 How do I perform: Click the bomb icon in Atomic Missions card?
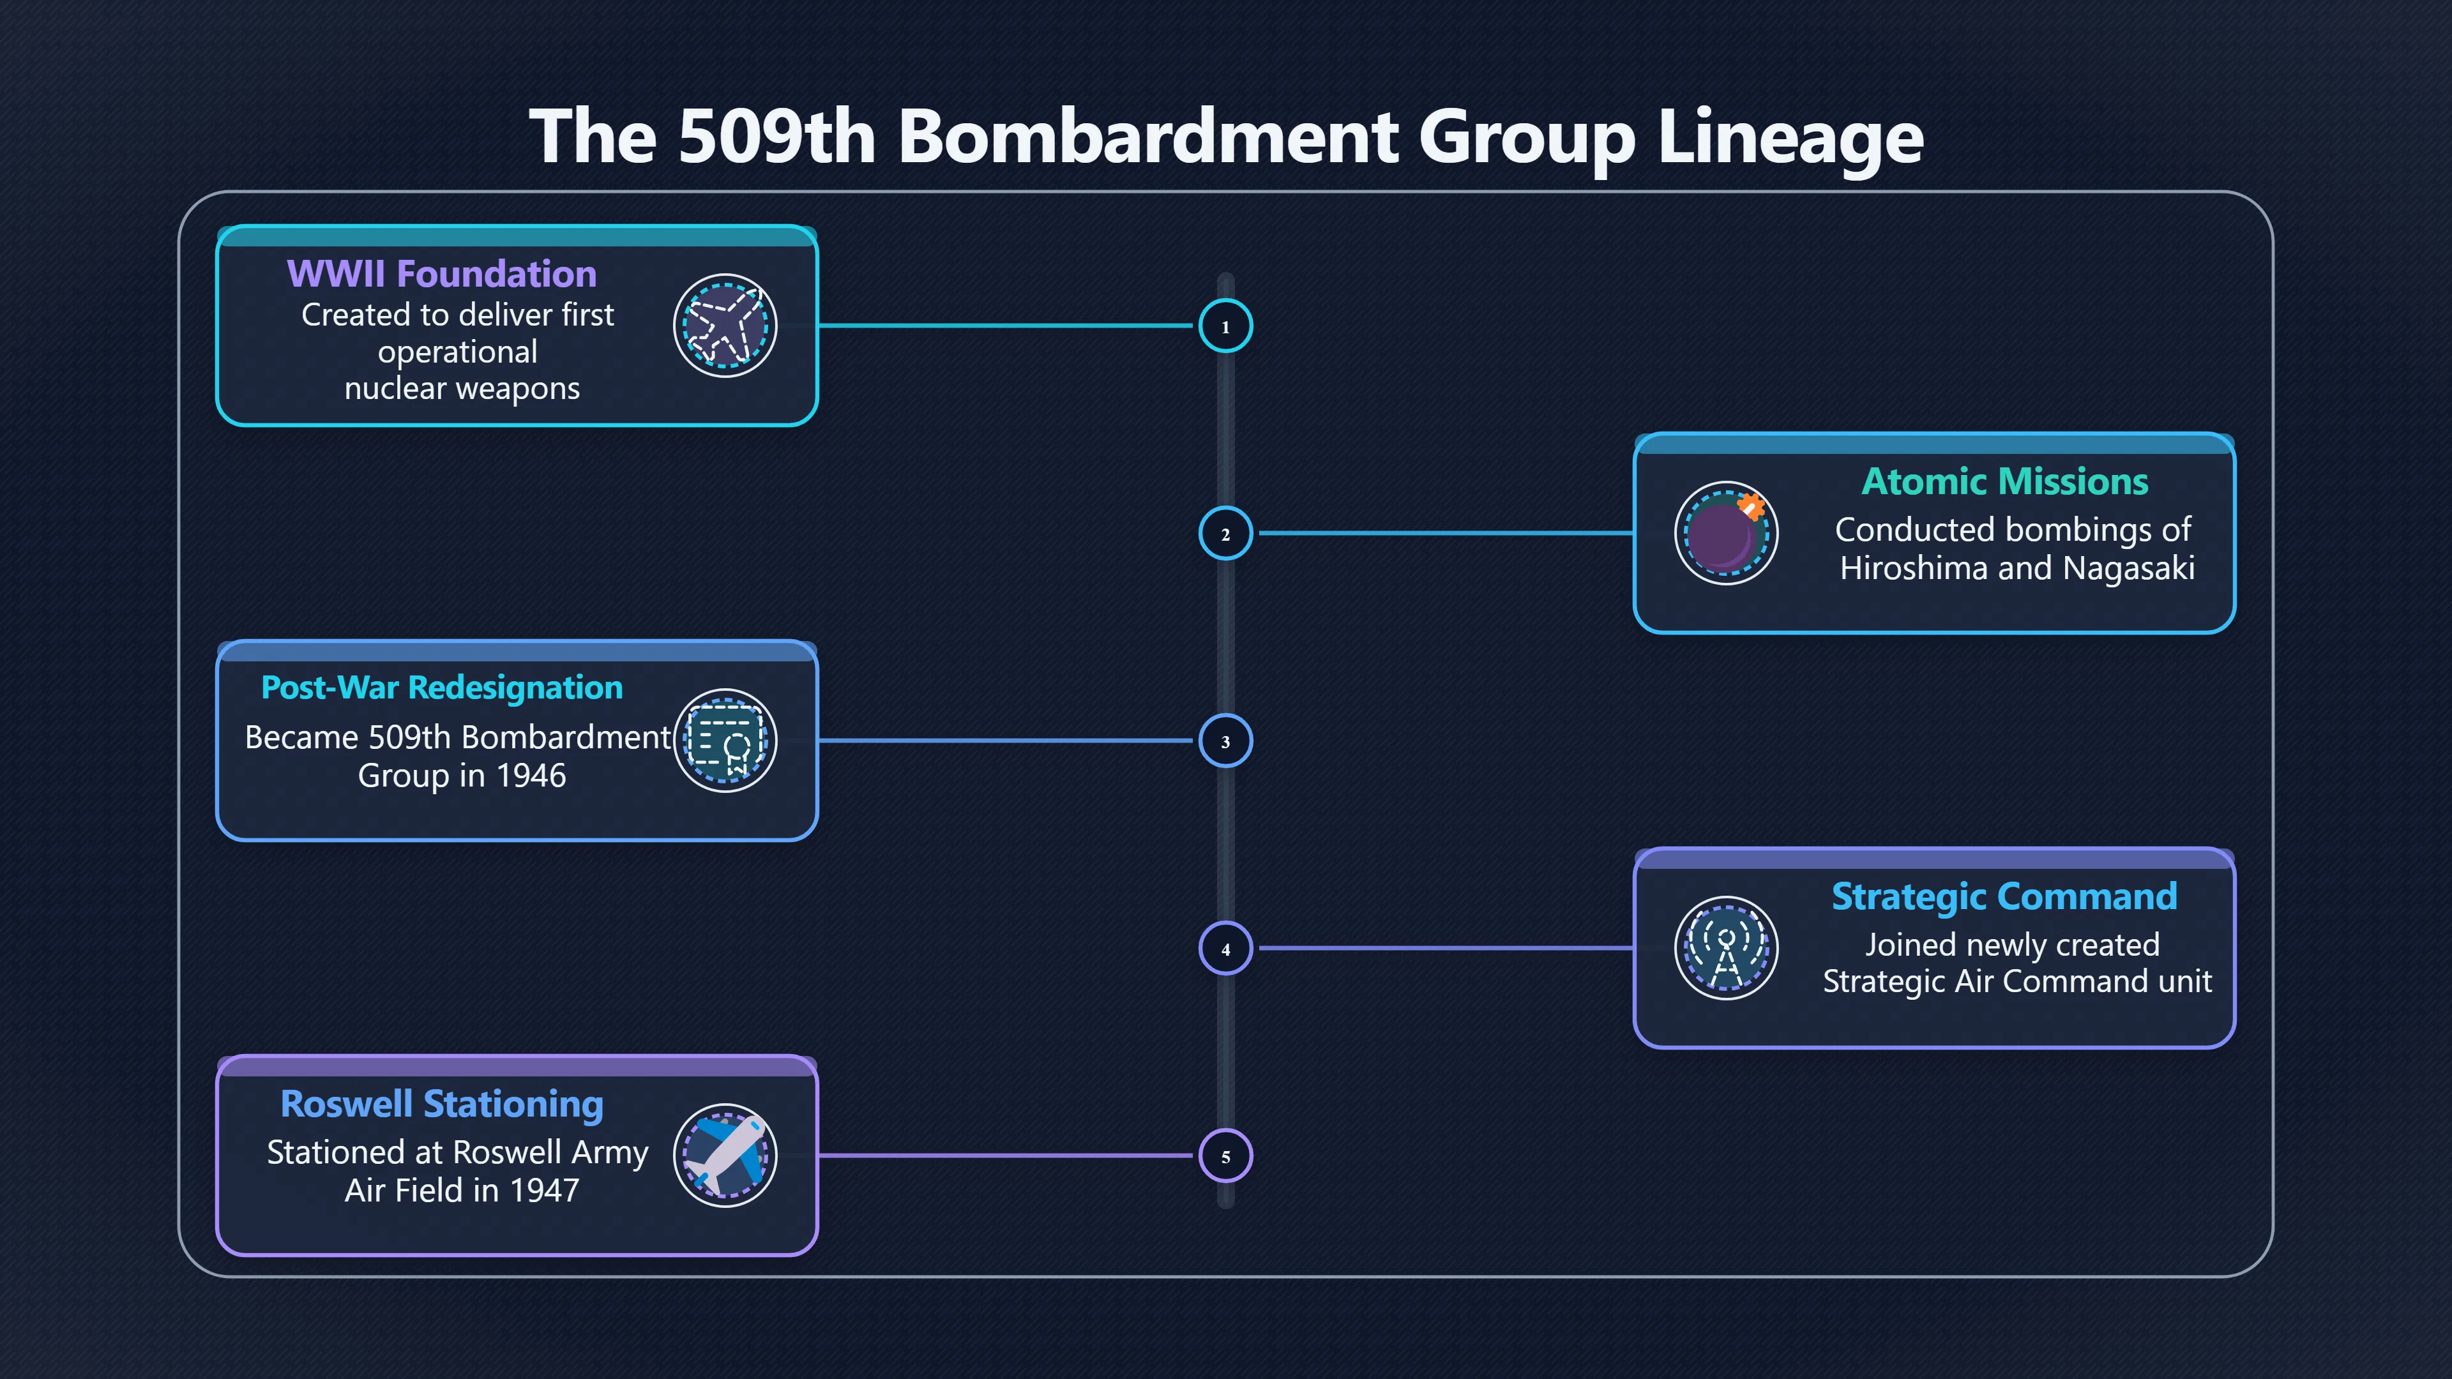click(x=1726, y=533)
